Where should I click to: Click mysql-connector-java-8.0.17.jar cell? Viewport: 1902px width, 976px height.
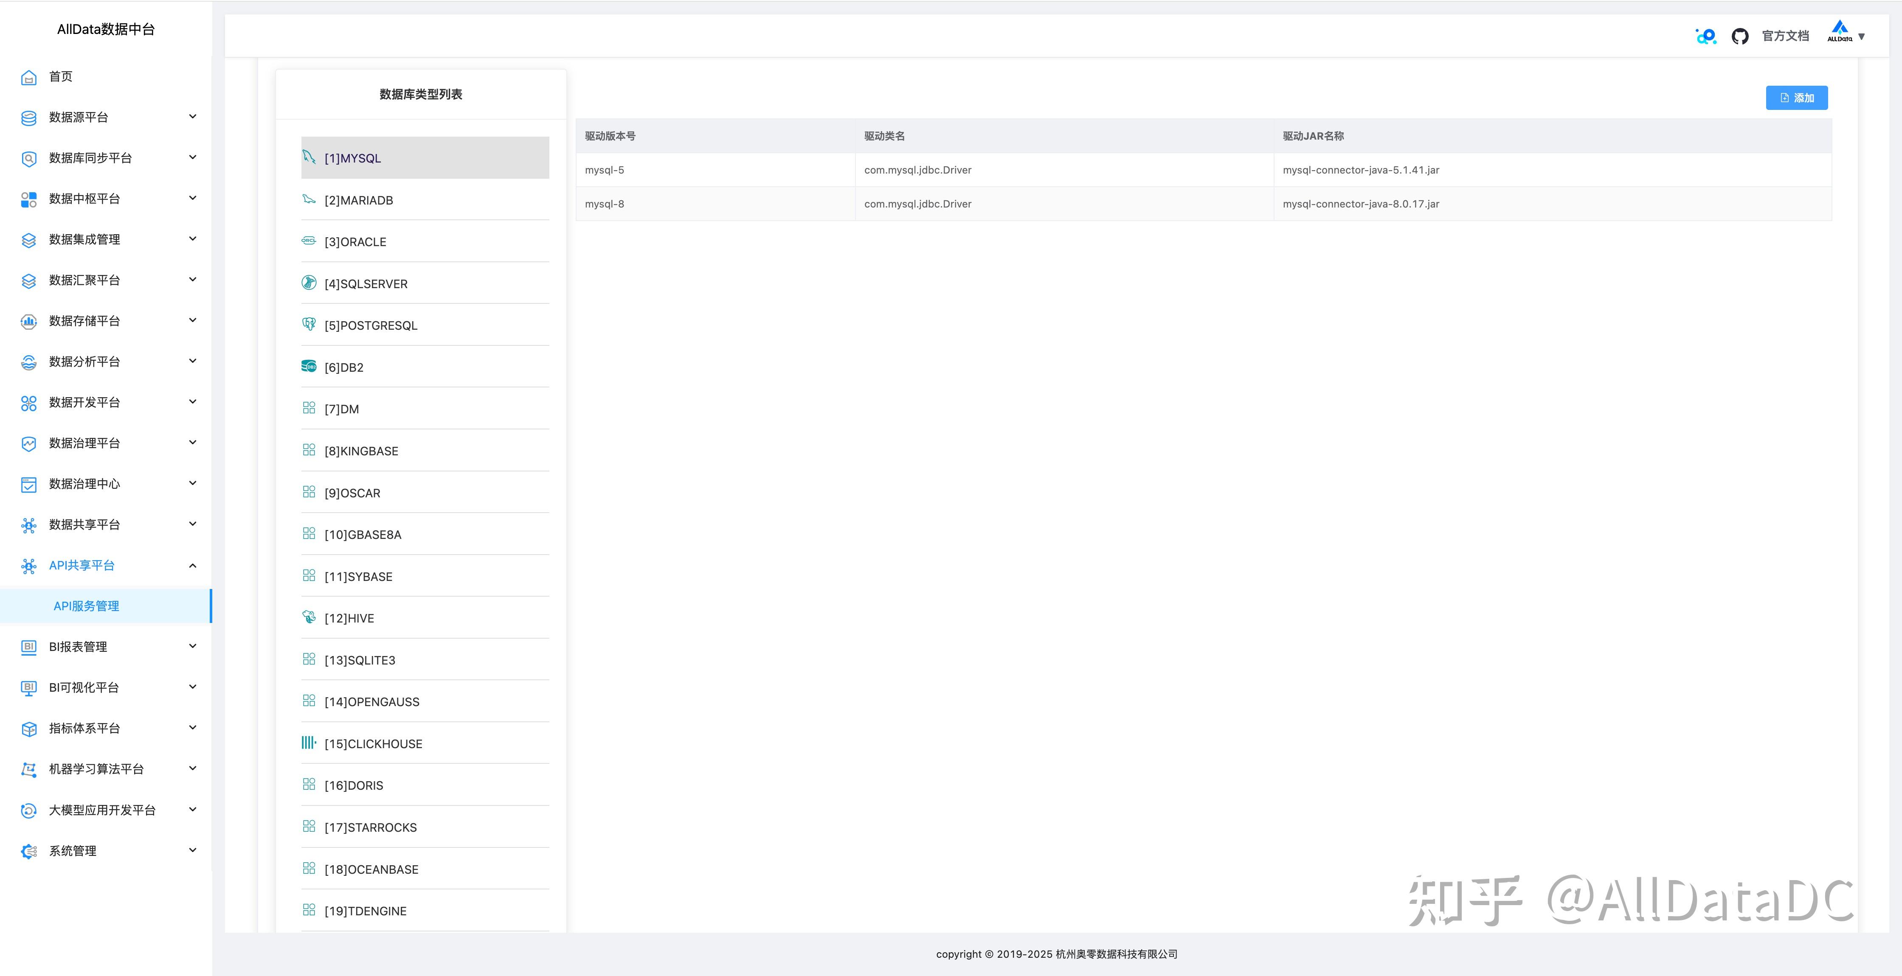point(1553,204)
